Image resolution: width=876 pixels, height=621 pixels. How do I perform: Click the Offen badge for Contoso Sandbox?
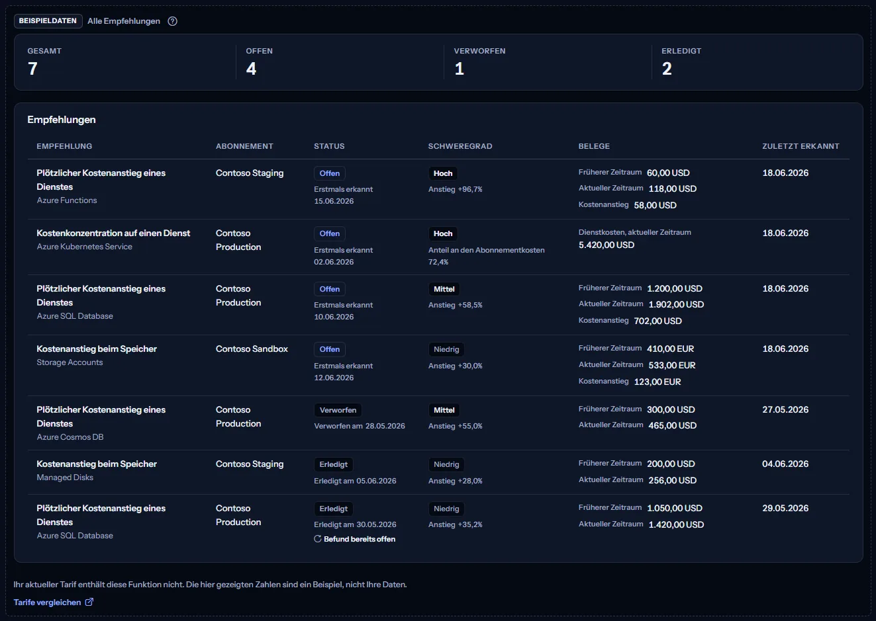[x=330, y=349]
